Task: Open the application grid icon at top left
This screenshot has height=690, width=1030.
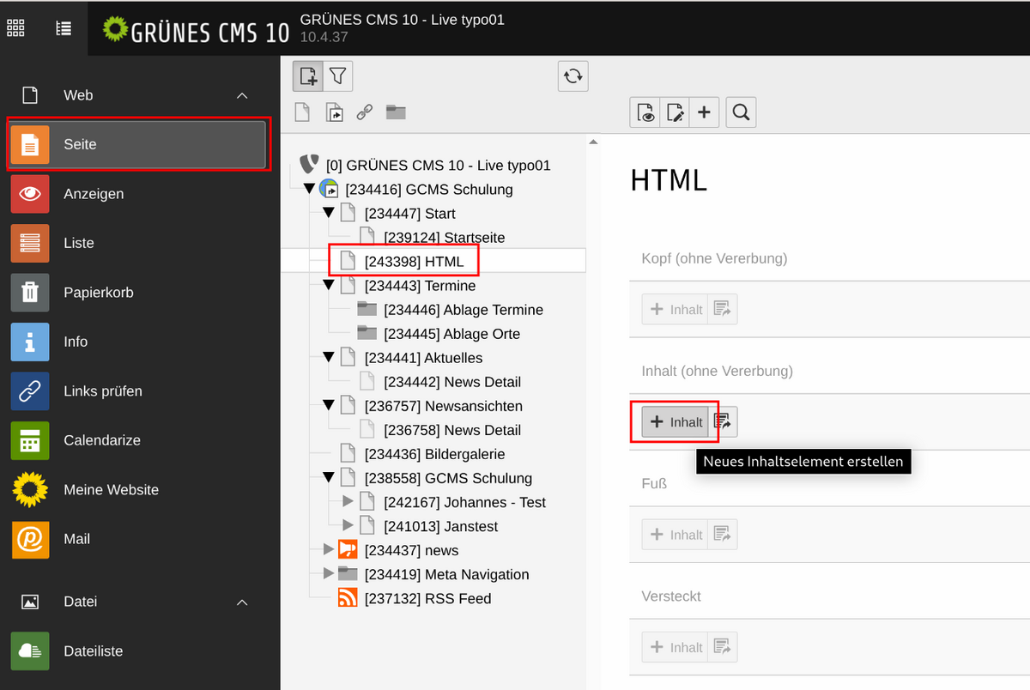Action: (15, 28)
